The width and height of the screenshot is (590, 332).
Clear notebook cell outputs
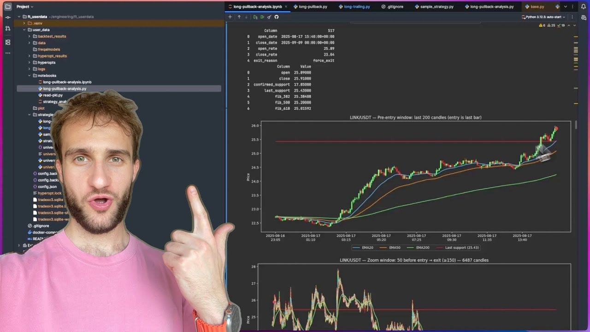click(269, 17)
